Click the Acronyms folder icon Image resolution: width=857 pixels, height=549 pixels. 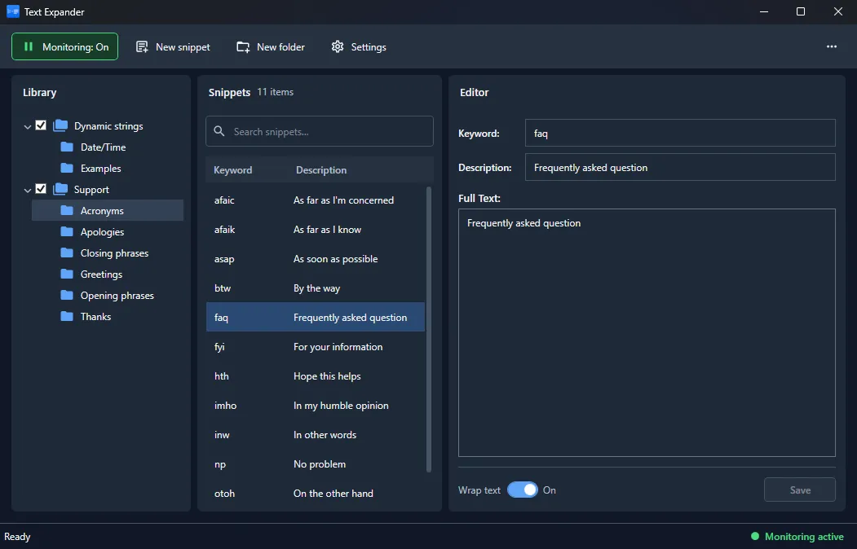click(x=67, y=211)
